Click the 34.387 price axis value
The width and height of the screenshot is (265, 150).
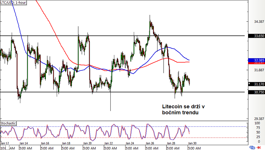(259, 22)
